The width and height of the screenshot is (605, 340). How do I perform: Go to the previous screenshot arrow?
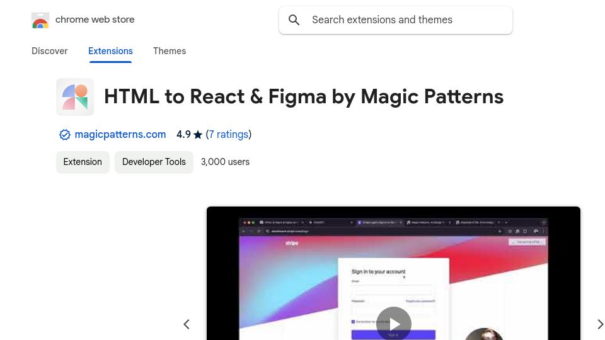(x=187, y=324)
